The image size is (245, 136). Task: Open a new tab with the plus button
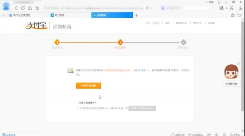click(137, 15)
